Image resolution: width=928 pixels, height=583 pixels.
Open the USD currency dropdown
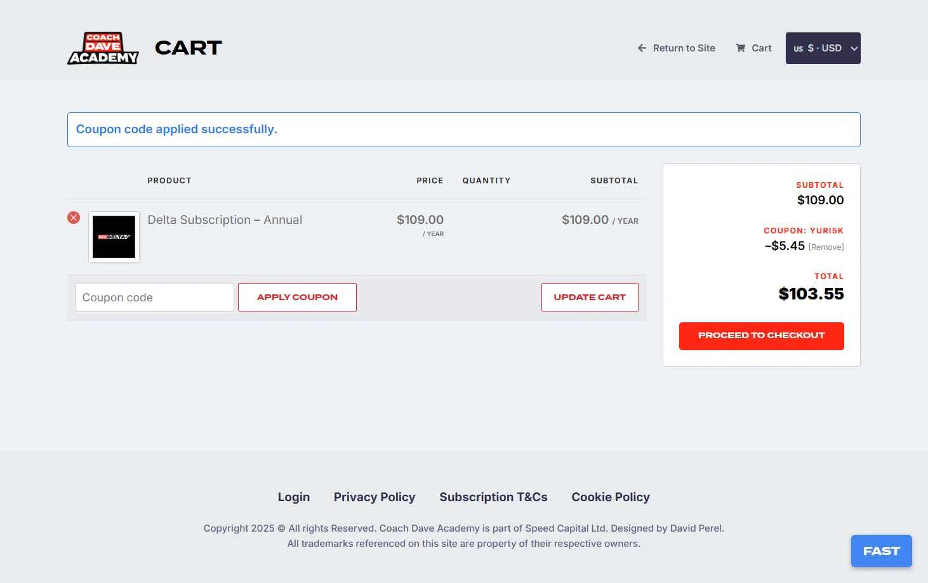tap(823, 48)
